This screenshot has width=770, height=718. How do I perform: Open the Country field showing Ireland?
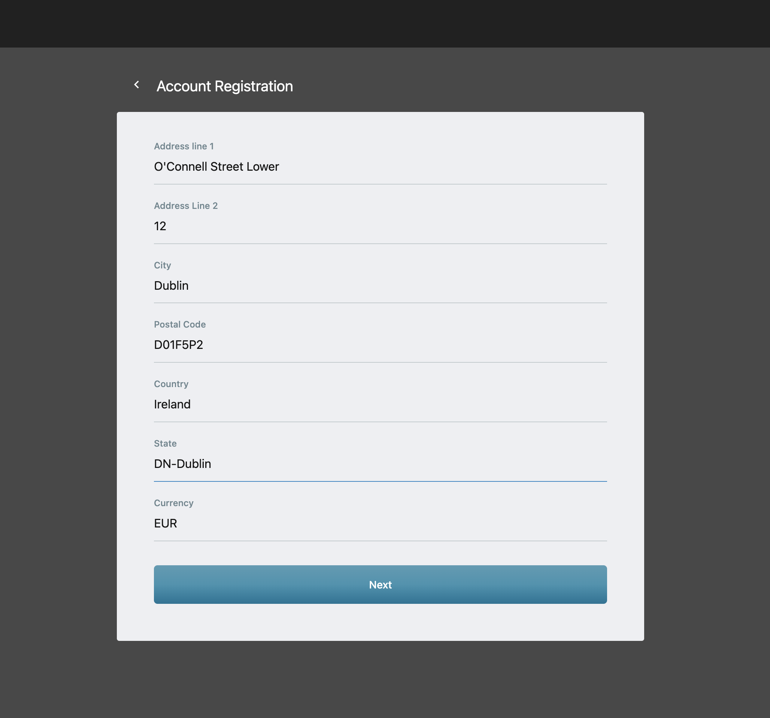[x=380, y=404]
